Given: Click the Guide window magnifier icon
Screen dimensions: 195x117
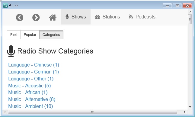Looking at the screenshot, I should tap(5, 5).
